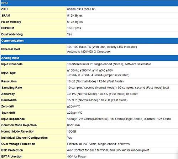The height and width of the screenshot is (159, 178).
Task: Click the 'Analog Input' section header
Action: [89, 58]
